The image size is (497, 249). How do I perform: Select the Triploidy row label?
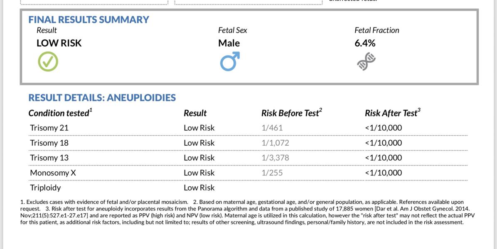(x=45, y=188)
